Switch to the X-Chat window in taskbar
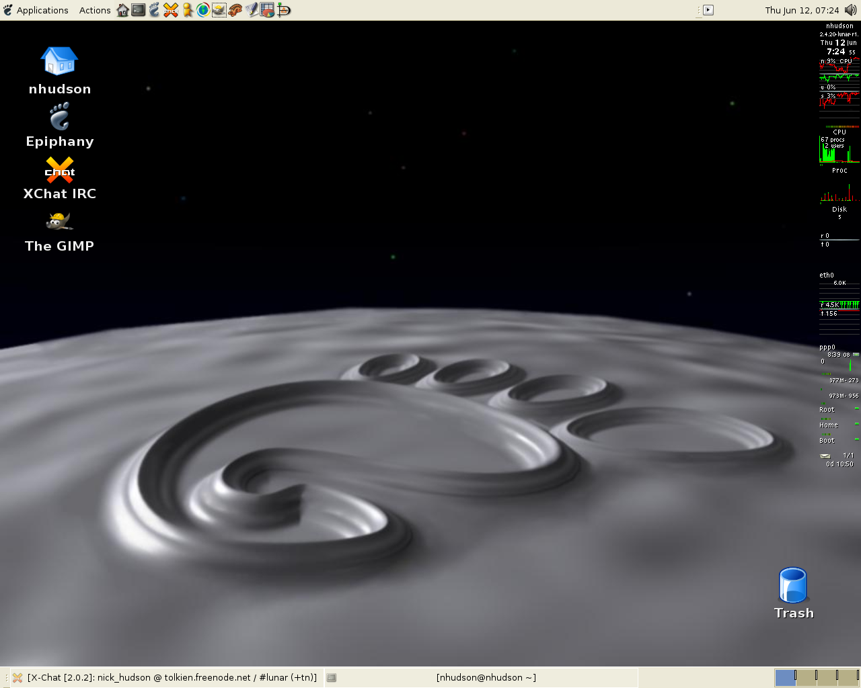The height and width of the screenshot is (688, 861). (165, 677)
